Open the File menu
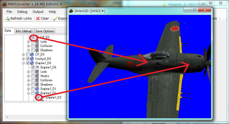This screenshot has height=124, width=229. 9,12
